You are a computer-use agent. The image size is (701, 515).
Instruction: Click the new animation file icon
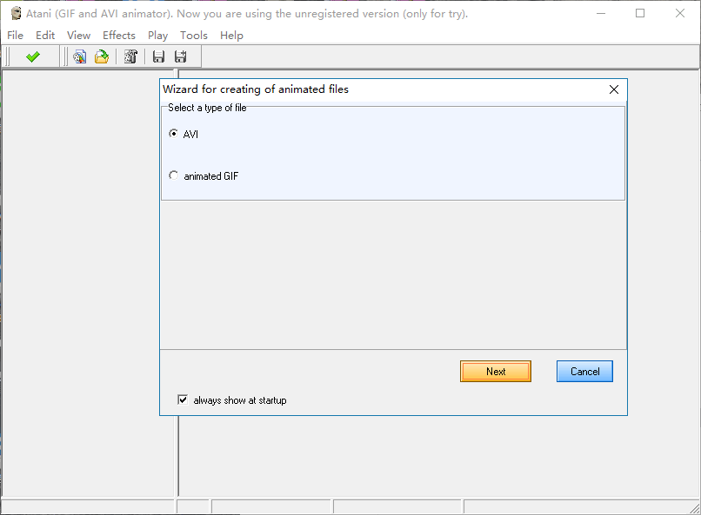[x=79, y=56]
